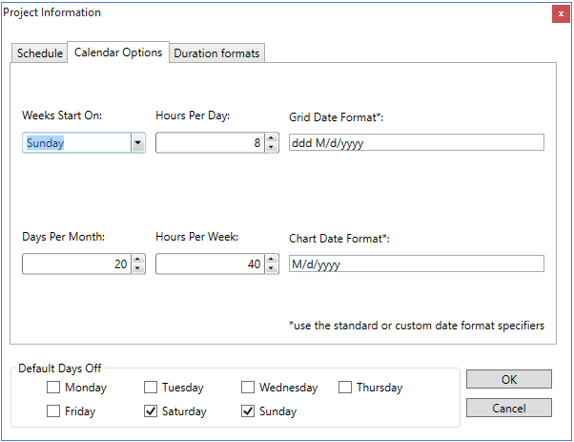Tick the Friday day off checkbox
Image resolution: width=574 pixels, height=442 pixels.
(54, 411)
